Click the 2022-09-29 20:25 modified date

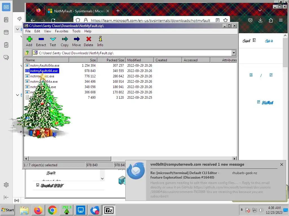[x=139, y=97]
